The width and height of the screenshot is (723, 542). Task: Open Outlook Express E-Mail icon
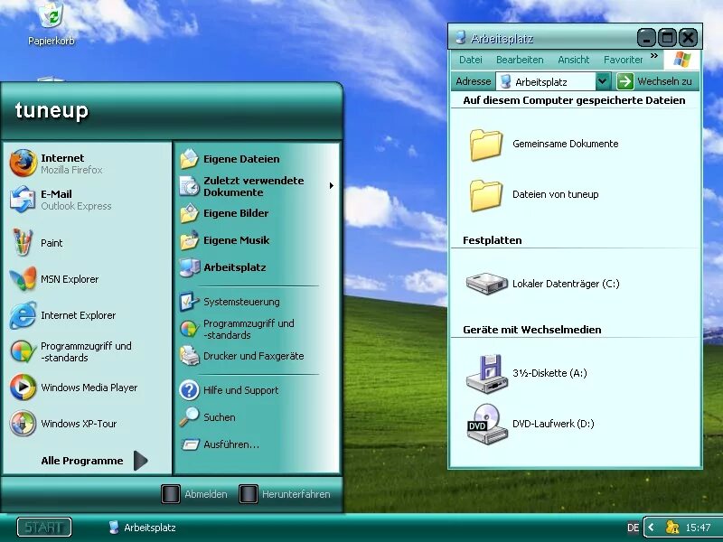pyautogui.click(x=23, y=199)
